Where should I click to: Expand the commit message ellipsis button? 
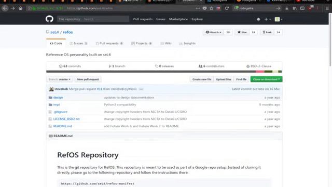pos(141,89)
